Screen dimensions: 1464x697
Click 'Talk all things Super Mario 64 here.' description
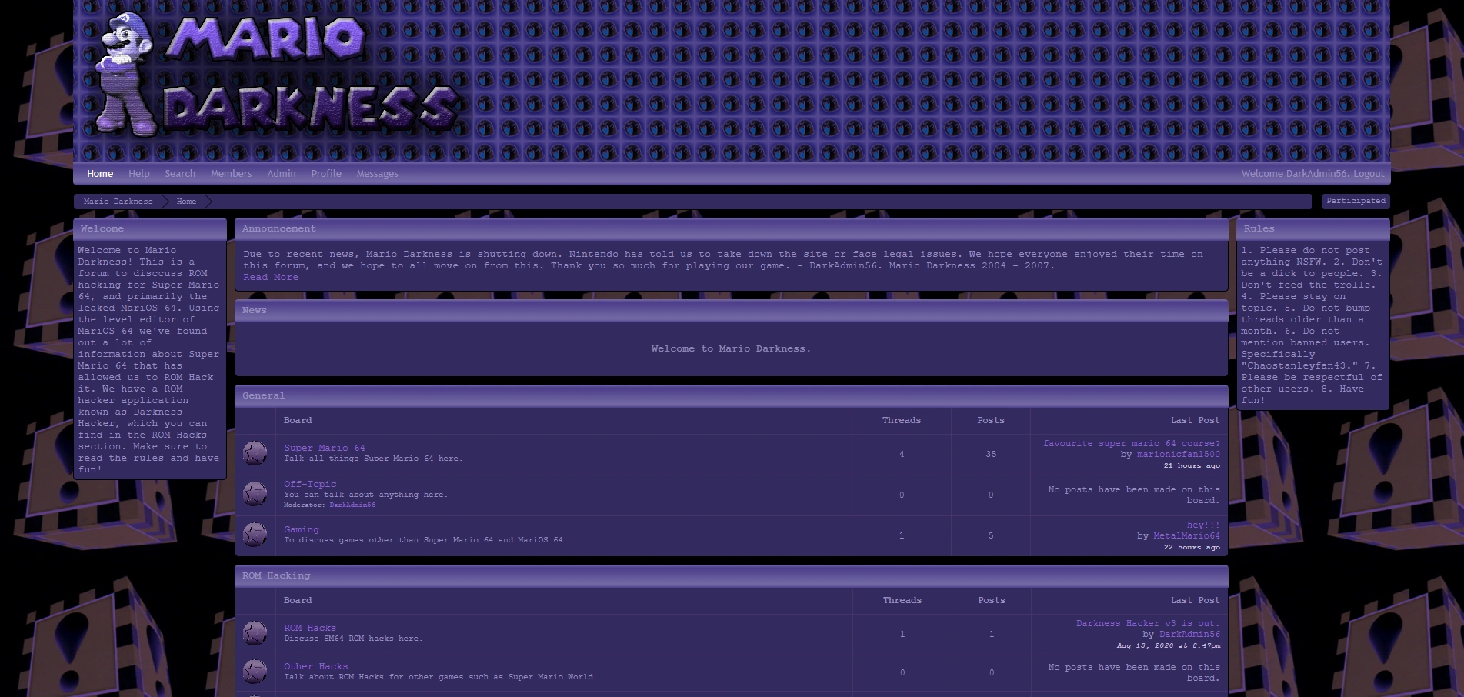(x=373, y=459)
